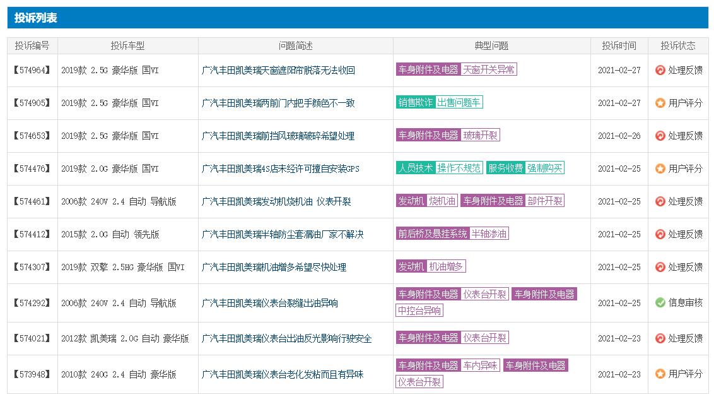Click the 出售问题车 tag
Viewport: 714px width, 397px height.
tap(459, 102)
